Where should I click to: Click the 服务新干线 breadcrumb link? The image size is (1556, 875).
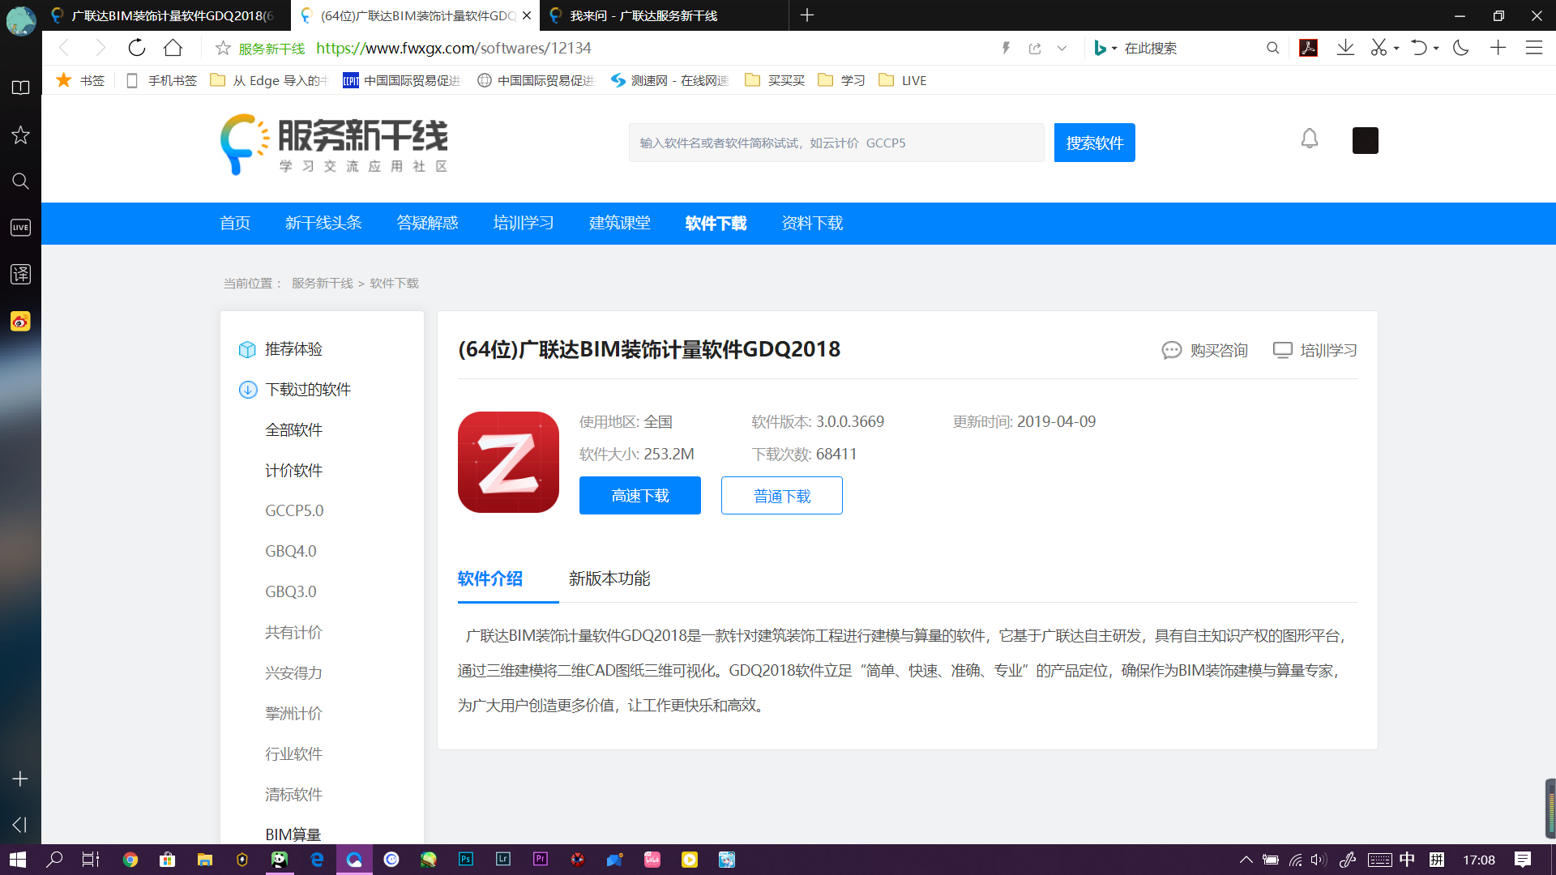click(x=323, y=283)
